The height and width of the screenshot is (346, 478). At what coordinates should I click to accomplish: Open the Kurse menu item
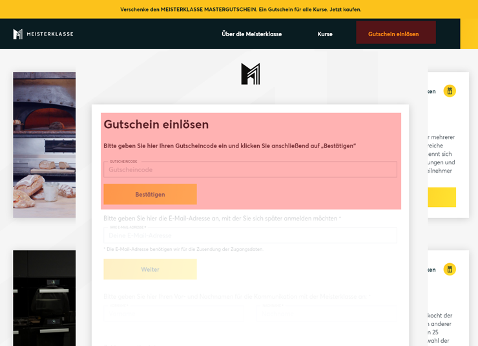[325, 34]
